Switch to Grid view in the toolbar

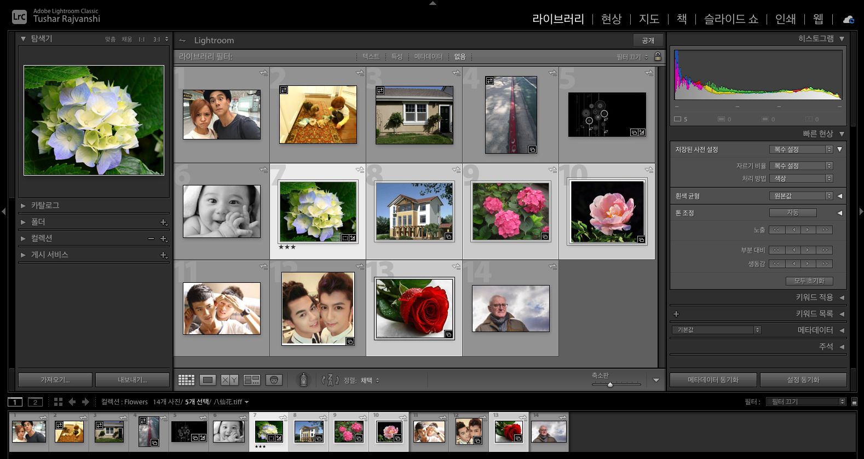(x=186, y=380)
